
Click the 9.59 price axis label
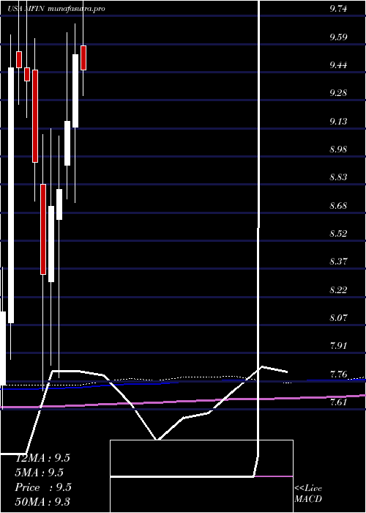pyautogui.click(x=338, y=37)
